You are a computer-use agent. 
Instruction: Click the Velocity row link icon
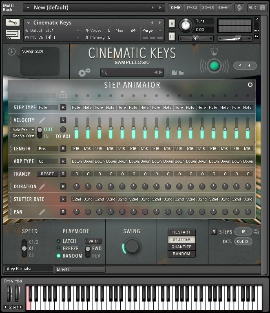[11, 120]
